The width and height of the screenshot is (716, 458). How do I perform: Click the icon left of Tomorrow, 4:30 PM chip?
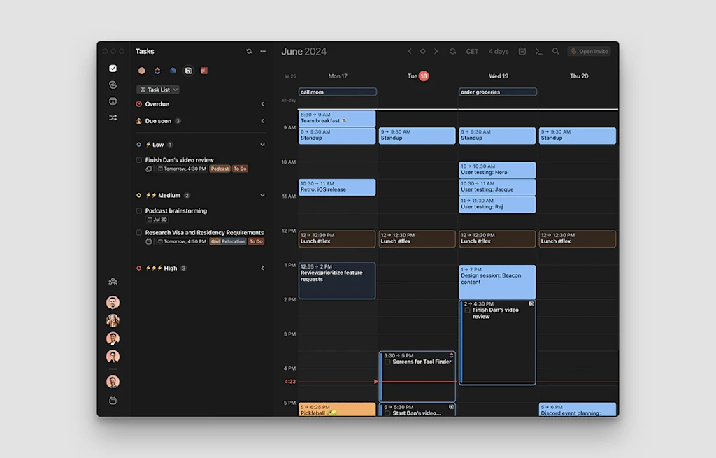tap(149, 169)
